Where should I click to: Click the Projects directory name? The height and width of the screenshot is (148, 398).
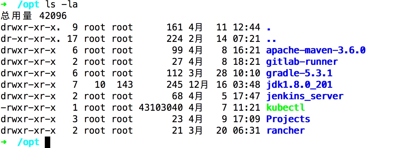coord(288,119)
